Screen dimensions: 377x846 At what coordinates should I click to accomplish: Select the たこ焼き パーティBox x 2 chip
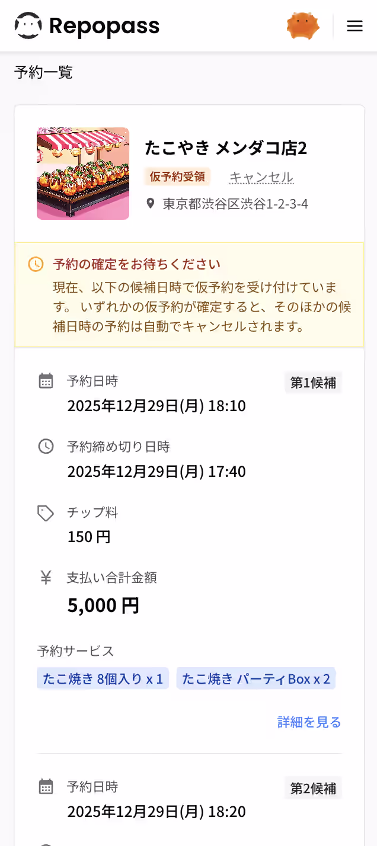[x=256, y=679]
